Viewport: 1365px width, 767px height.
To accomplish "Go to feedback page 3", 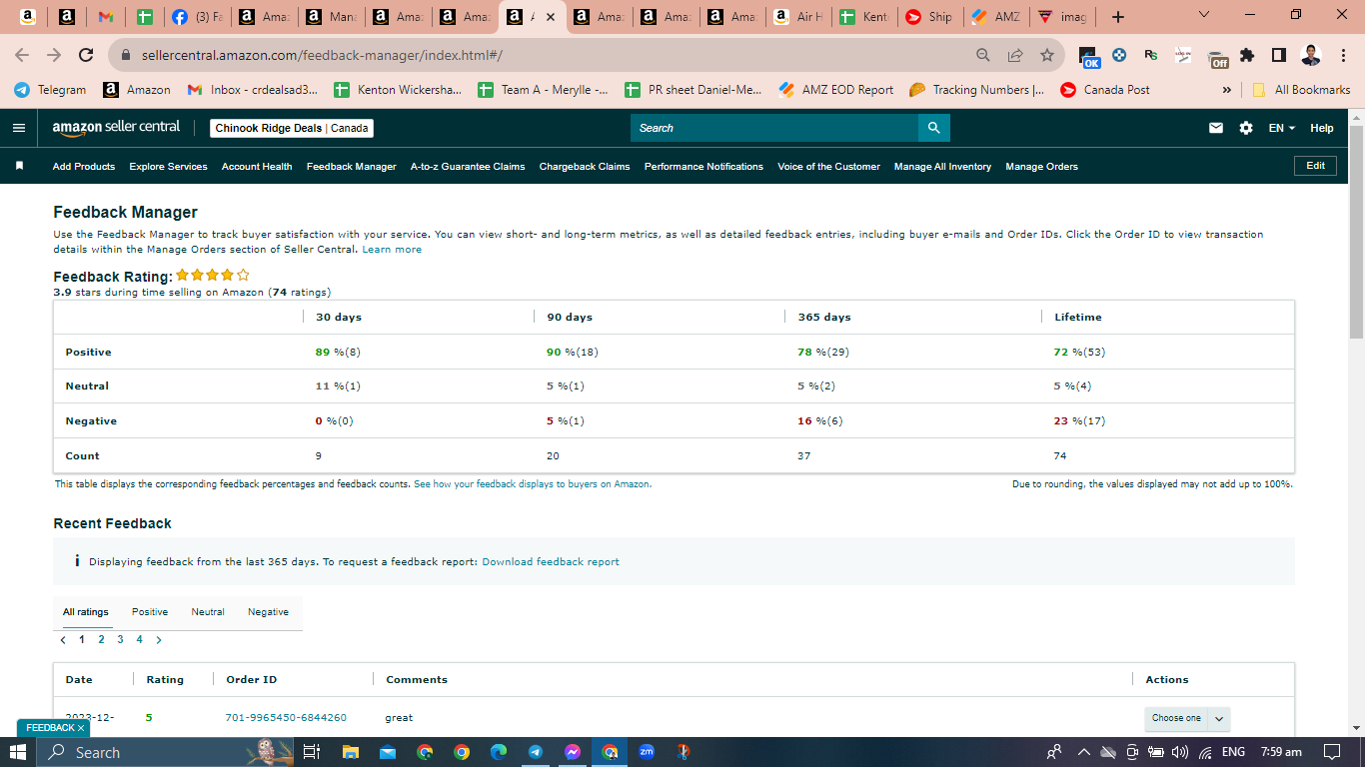I will coord(120,639).
